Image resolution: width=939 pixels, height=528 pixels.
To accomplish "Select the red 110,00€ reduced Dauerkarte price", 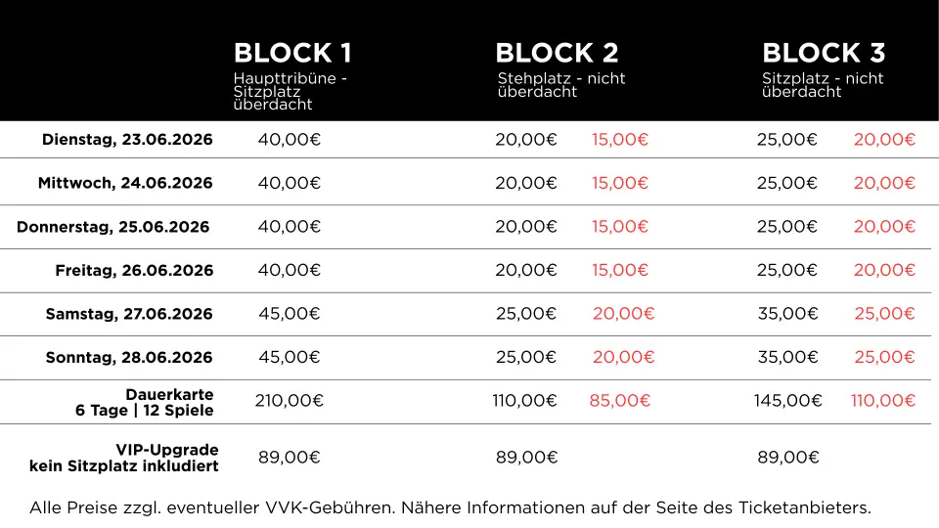I will (x=882, y=400).
